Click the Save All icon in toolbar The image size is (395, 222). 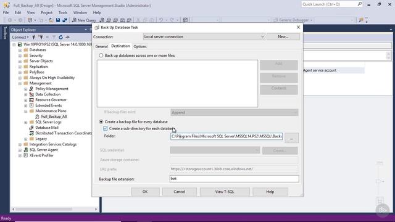[x=65, y=20]
